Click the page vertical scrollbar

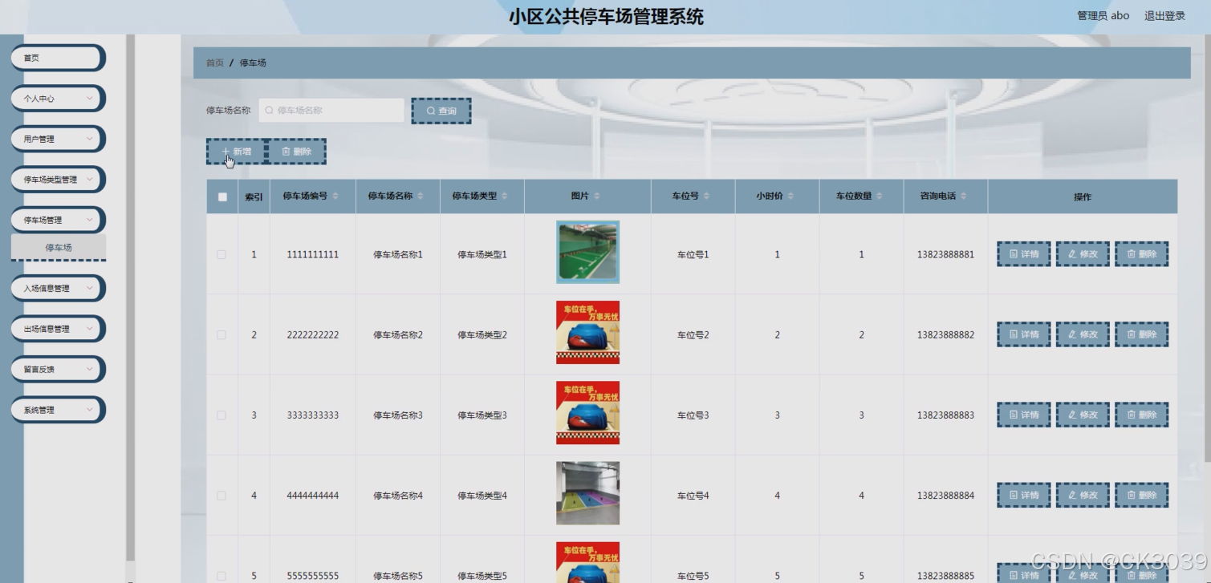pyautogui.click(x=1207, y=249)
